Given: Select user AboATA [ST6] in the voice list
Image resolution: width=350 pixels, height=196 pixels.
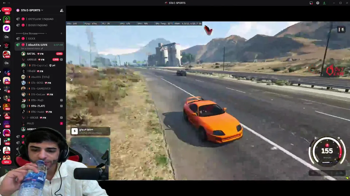Looking at the screenshot, I should [x=42, y=77].
